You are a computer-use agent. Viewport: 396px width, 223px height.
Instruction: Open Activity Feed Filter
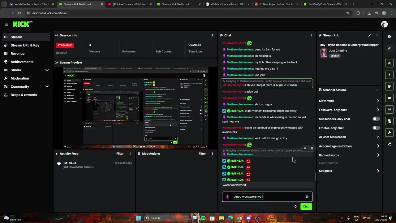(120, 154)
